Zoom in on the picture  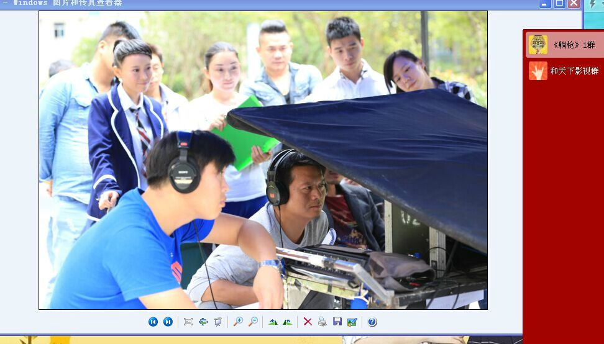tap(238, 322)
